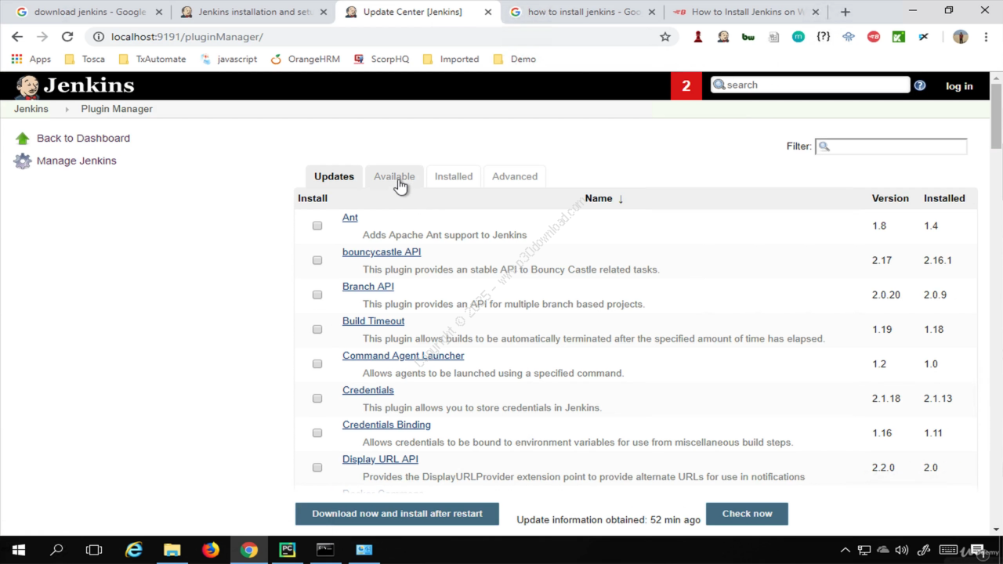Open the Ant plugin link
Image resolution: width=1003 pixels, height=564 pixels.
pos(350,218)
